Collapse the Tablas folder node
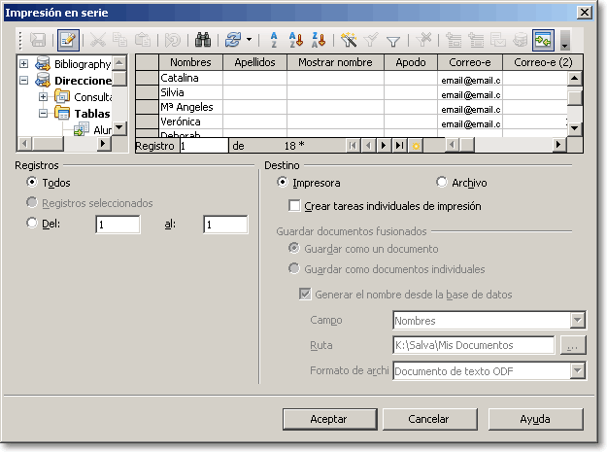The height and width of the screenshot is (452, 607). [44, 114]
